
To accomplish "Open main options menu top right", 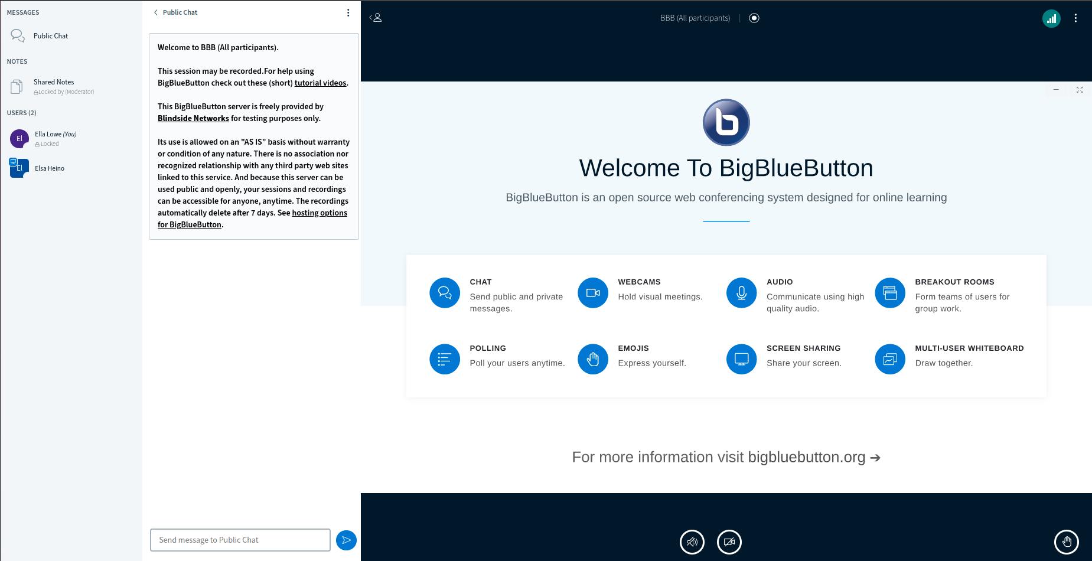I will point(1075,18).
